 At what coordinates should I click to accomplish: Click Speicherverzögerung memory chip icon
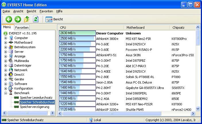coord(16,107)
